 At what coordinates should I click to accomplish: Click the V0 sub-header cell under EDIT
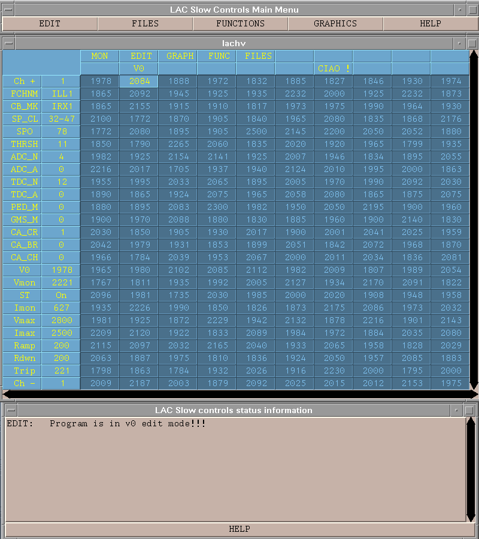pos(139,69)
